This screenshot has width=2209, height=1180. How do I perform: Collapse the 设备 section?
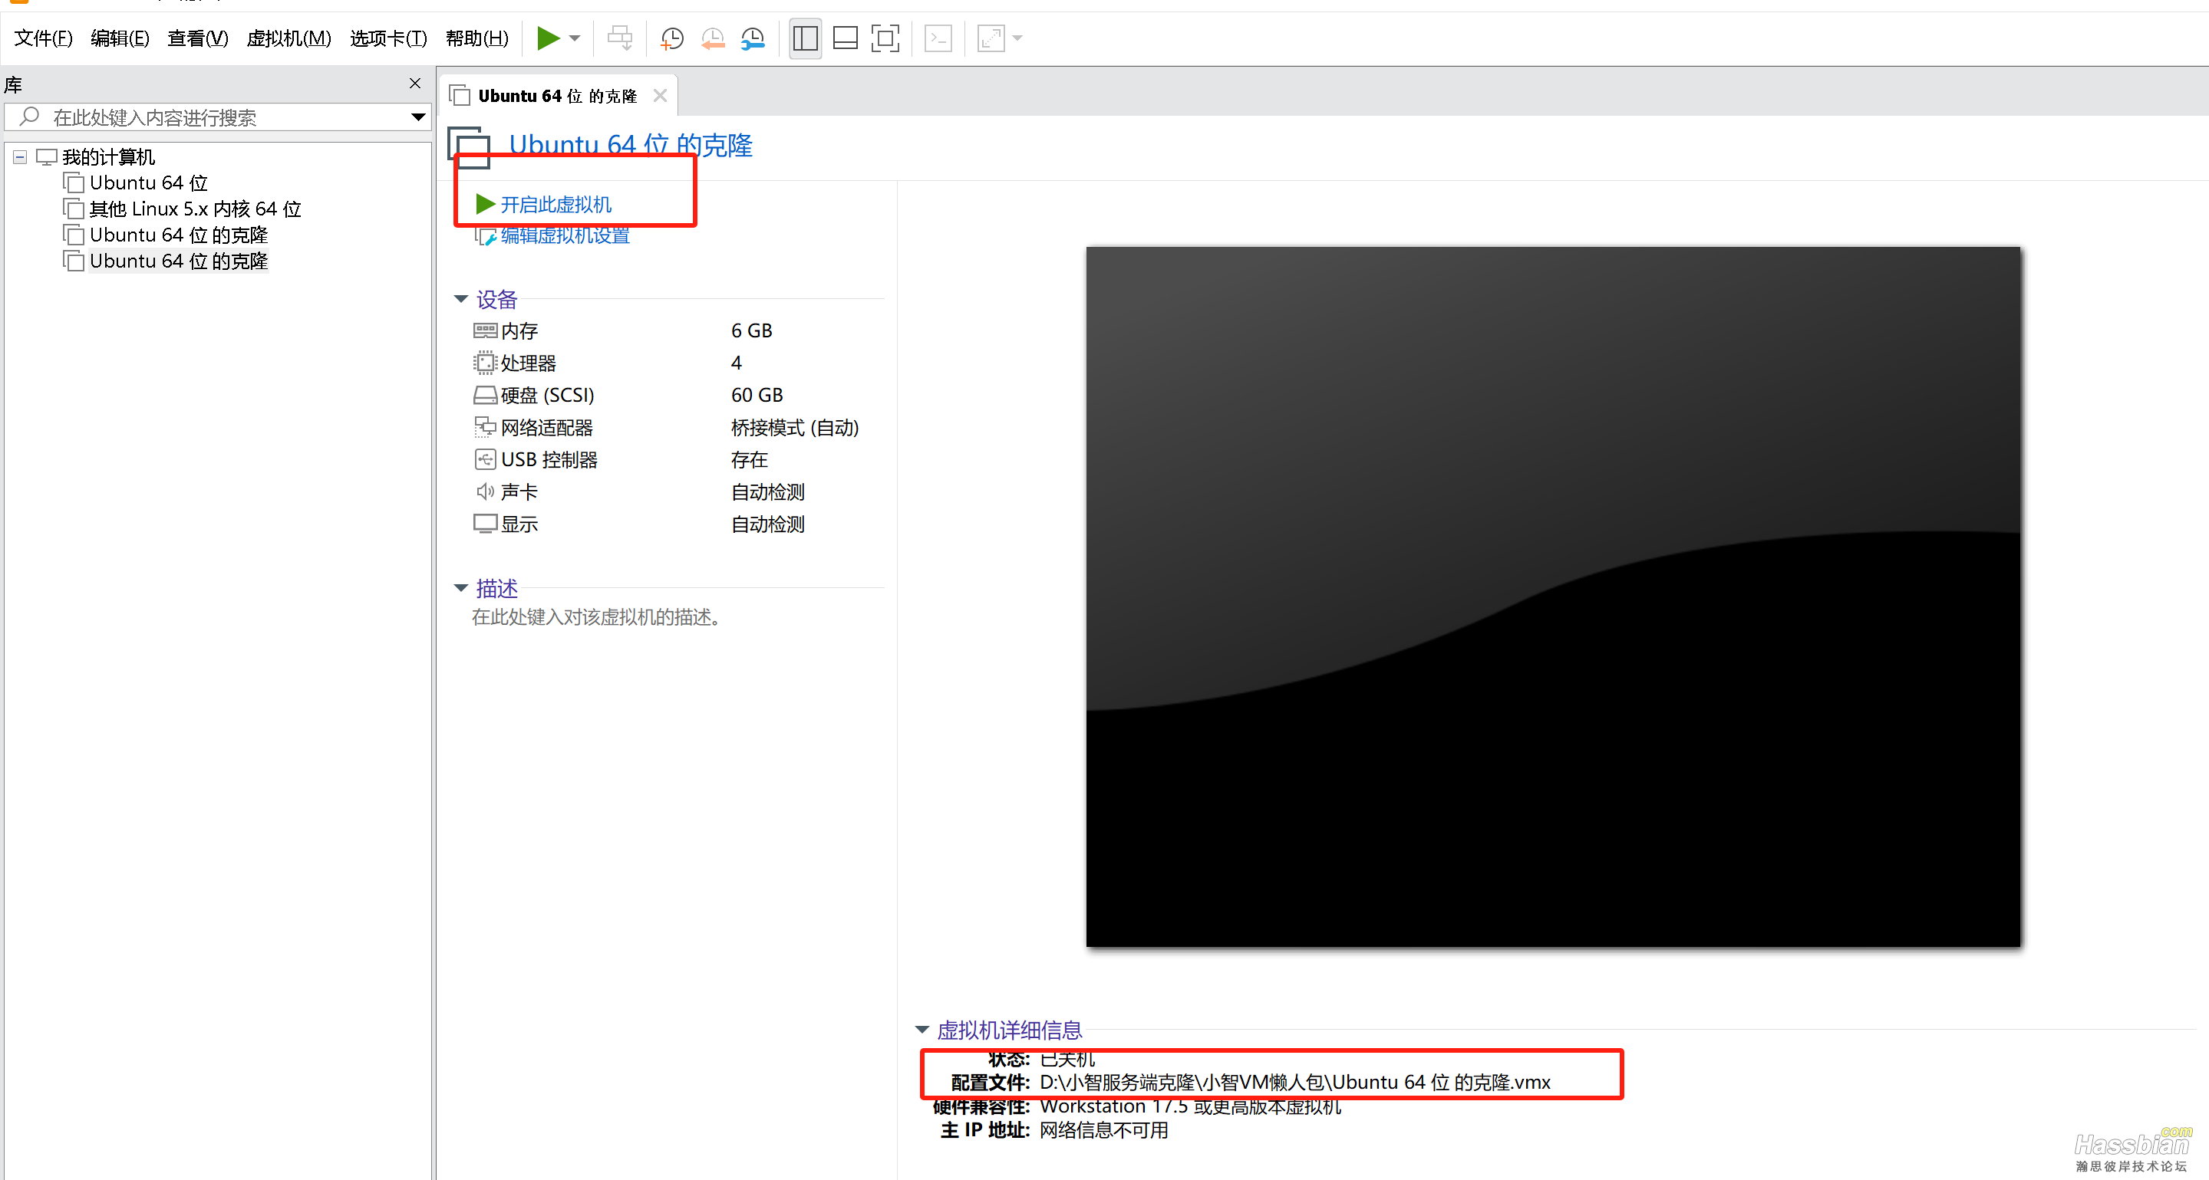(461, 299)
